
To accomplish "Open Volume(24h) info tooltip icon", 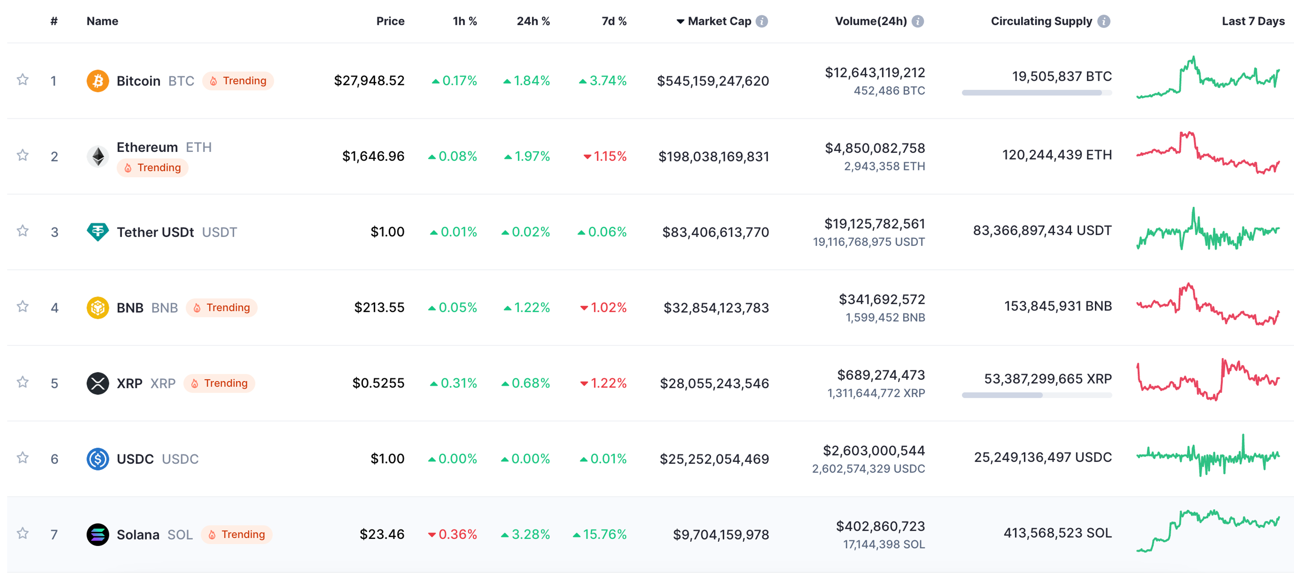I will point(918,21).
